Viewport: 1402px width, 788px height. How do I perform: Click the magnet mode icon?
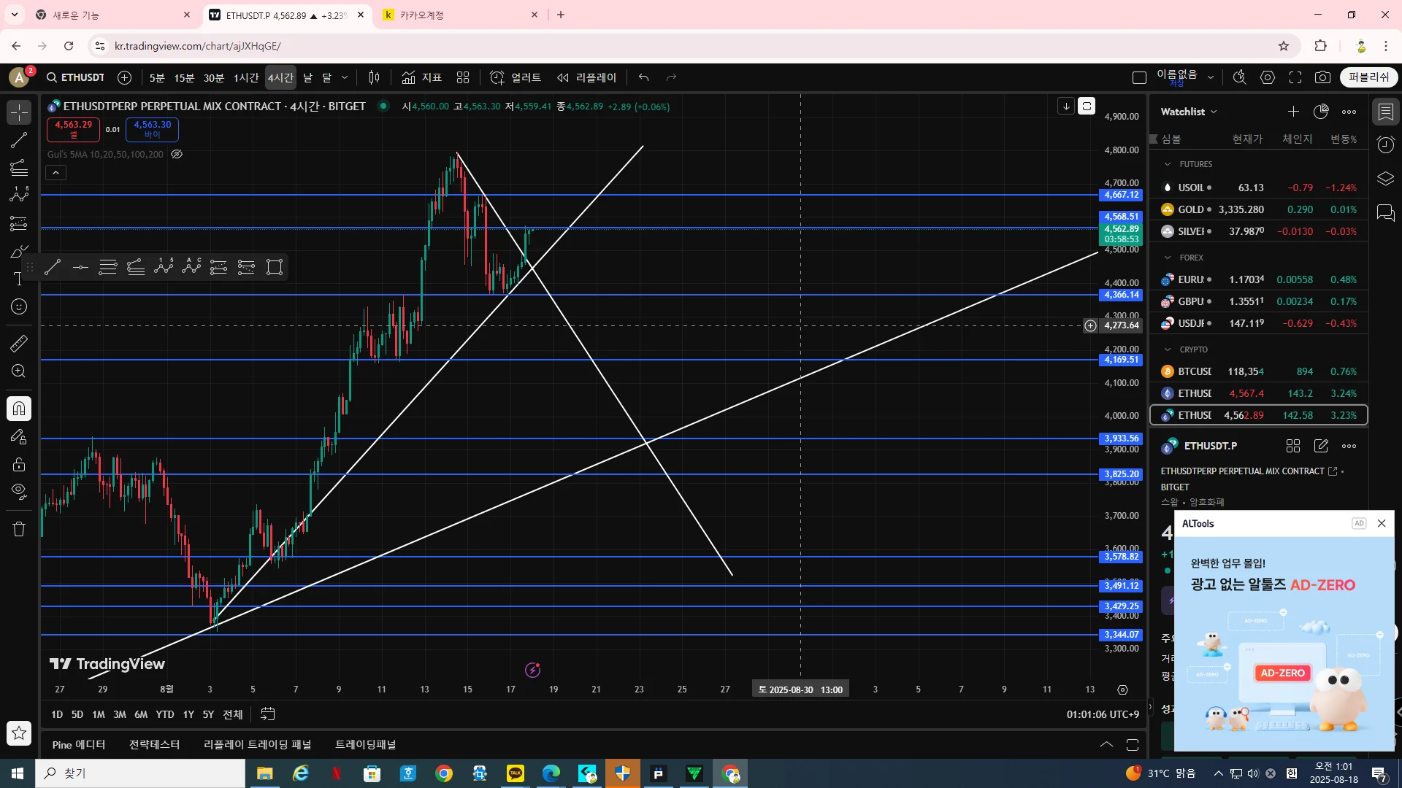point(19,409)
